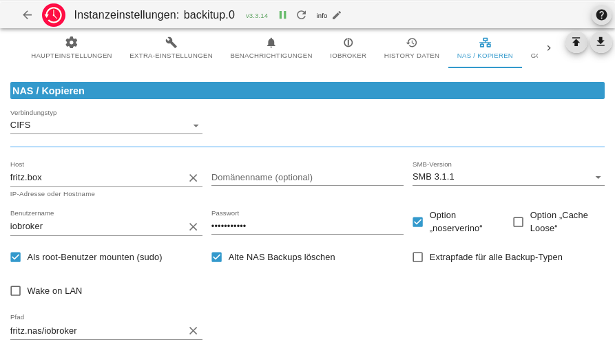Pause the backitup.0 instance

282,14
